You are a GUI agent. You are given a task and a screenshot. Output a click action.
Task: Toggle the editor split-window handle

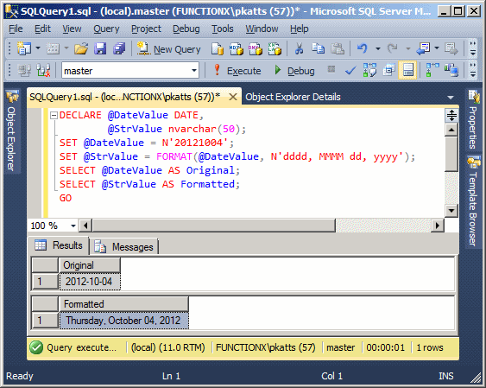pos(451,116)
